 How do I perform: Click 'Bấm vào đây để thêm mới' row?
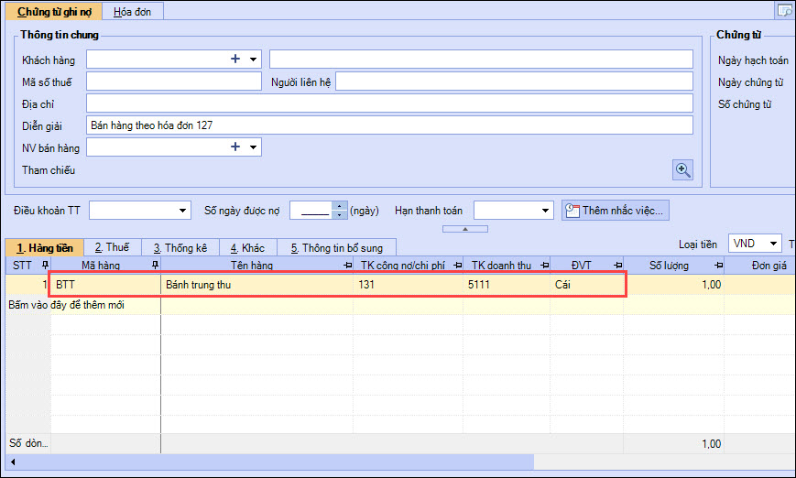pos(82,305)
